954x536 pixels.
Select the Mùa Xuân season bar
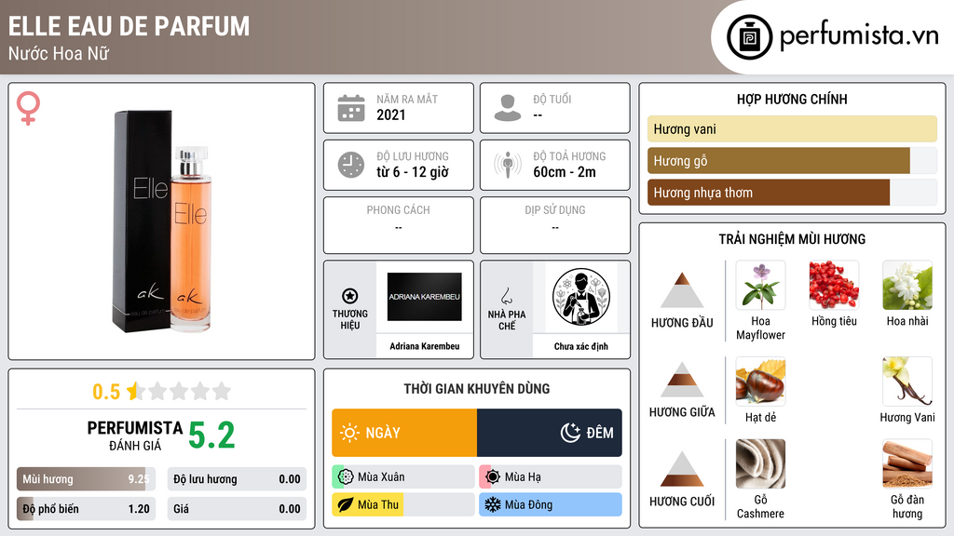pyautogui.click(x=403, y=476)
